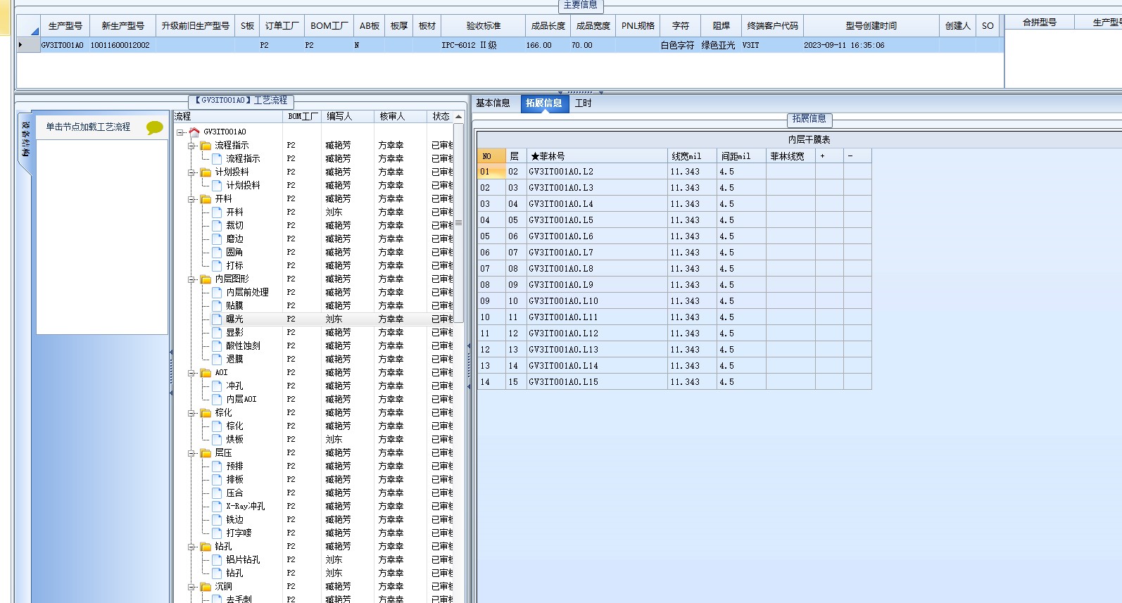Click the 计划投料 folder icon

206,172
